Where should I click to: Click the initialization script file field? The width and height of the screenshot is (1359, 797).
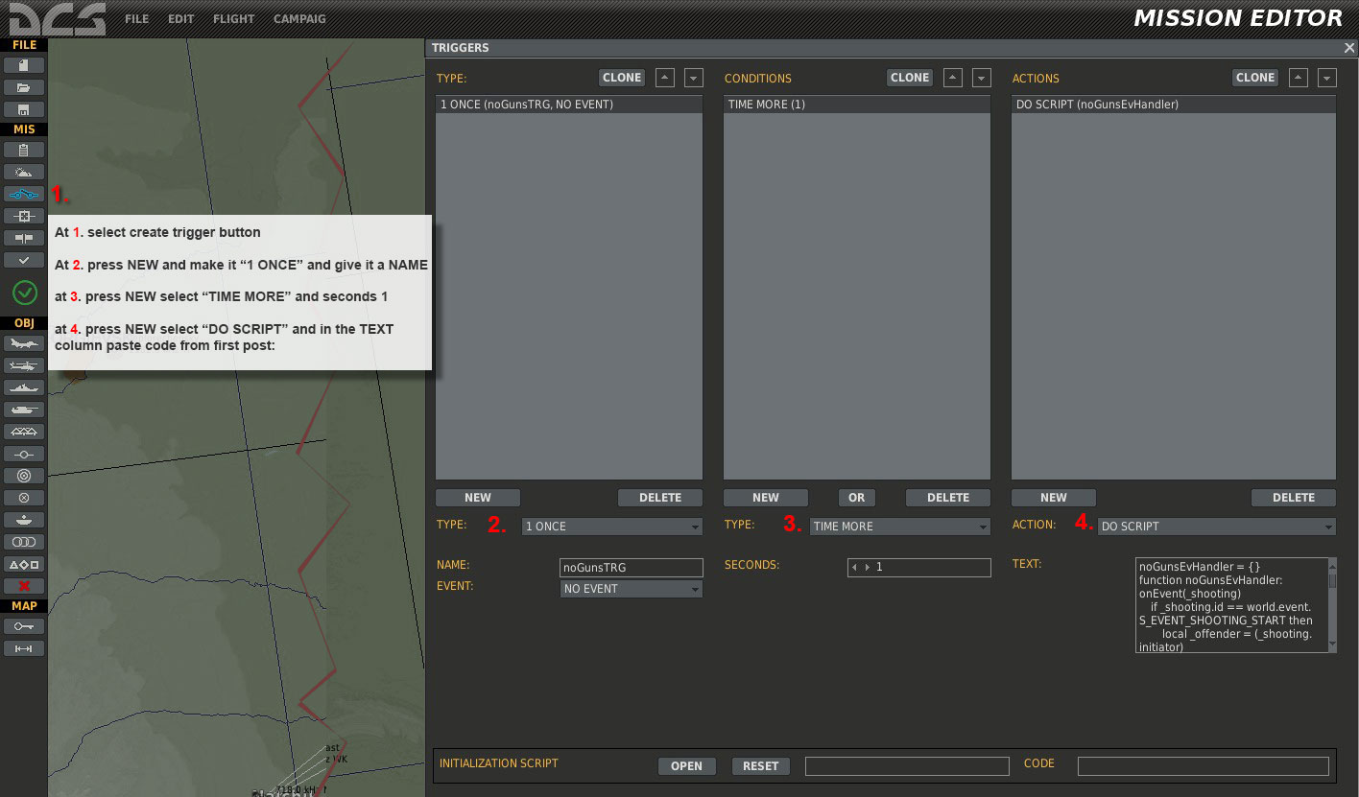coord(907,766)
